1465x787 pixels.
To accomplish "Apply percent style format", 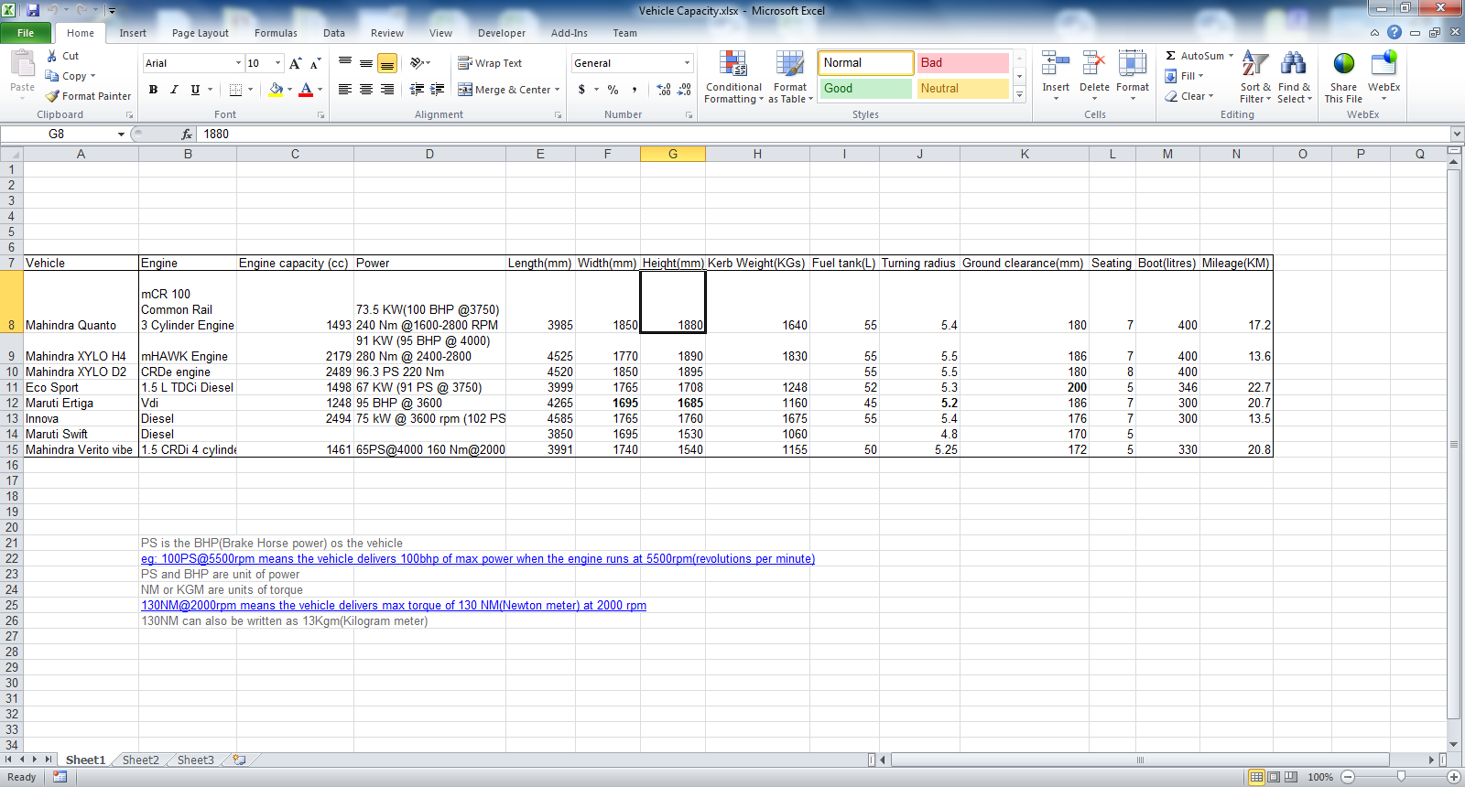I will 613,90.
